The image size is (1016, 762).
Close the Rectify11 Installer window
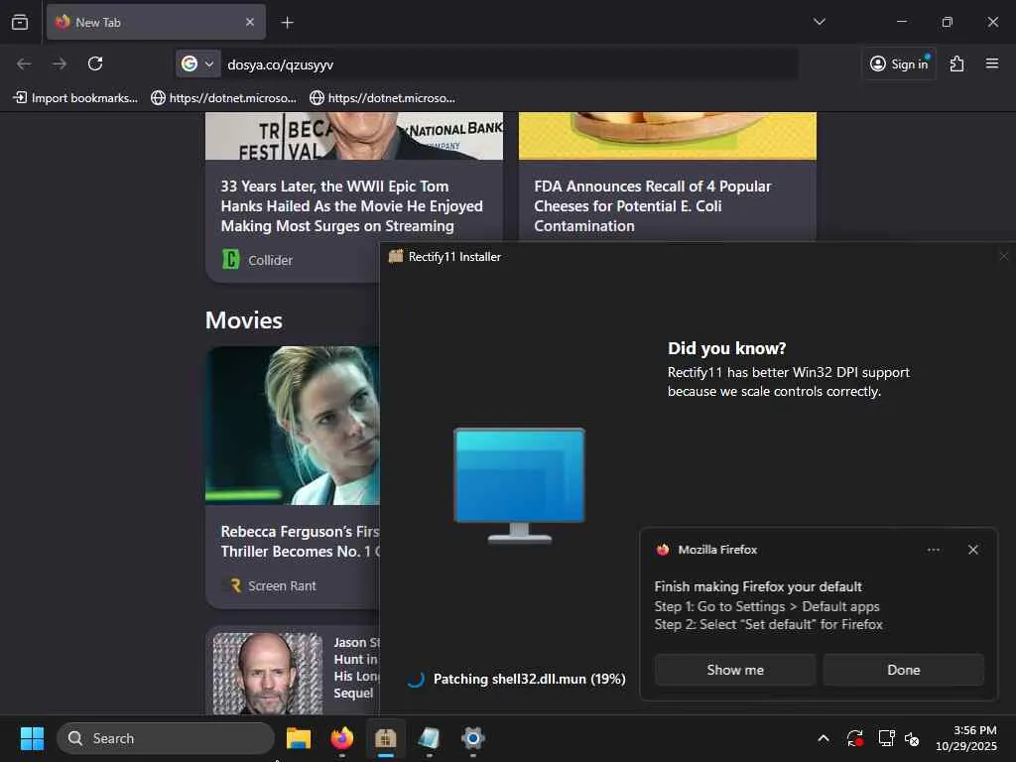coord(1004,257)
